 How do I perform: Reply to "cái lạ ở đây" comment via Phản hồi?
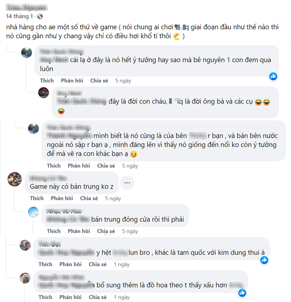pos(72,81)
